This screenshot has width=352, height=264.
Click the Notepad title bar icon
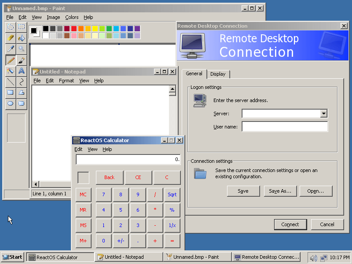coord(36,72)
